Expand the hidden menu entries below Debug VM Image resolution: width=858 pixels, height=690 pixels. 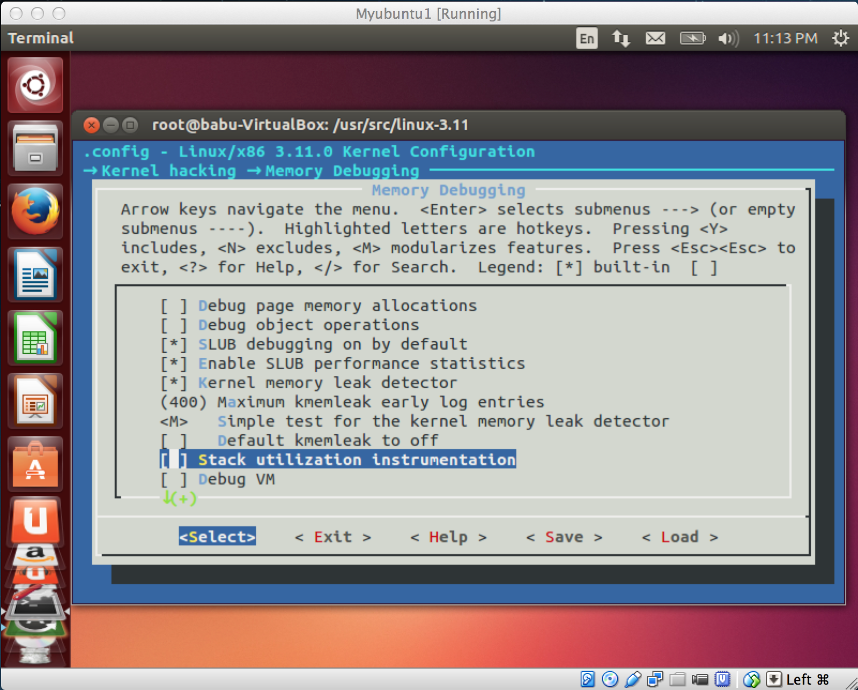[179, 498]
